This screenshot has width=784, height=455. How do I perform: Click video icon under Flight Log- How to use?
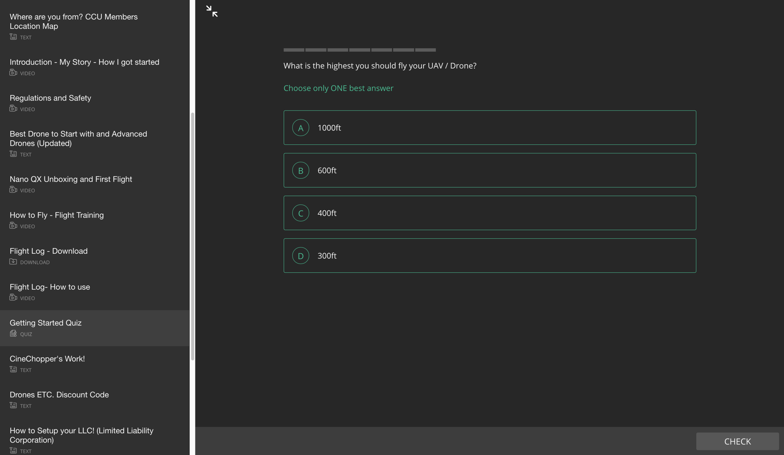click(13, 297)
